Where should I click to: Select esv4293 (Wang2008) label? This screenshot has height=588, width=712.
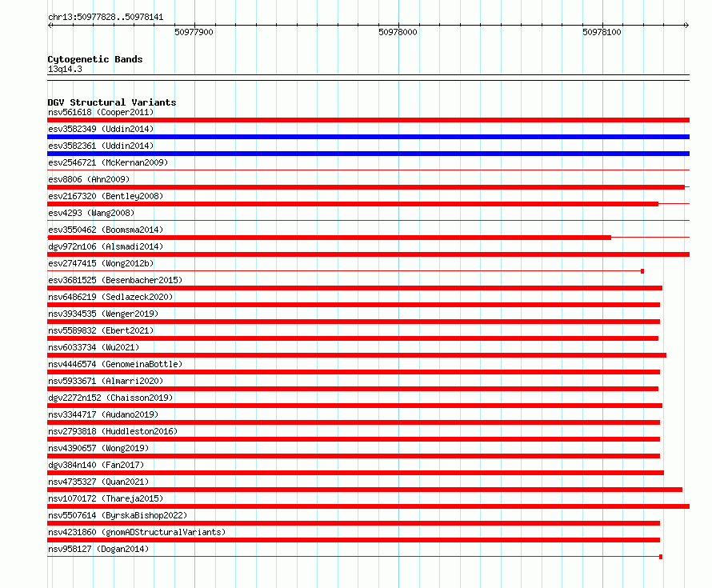(91, 213)
